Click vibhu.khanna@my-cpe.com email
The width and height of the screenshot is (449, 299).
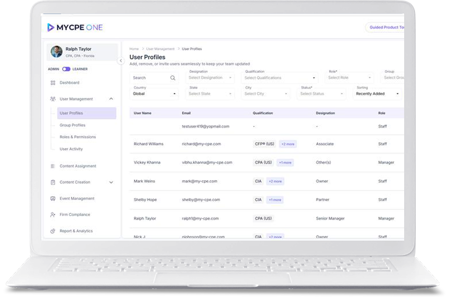click(207, 163)
